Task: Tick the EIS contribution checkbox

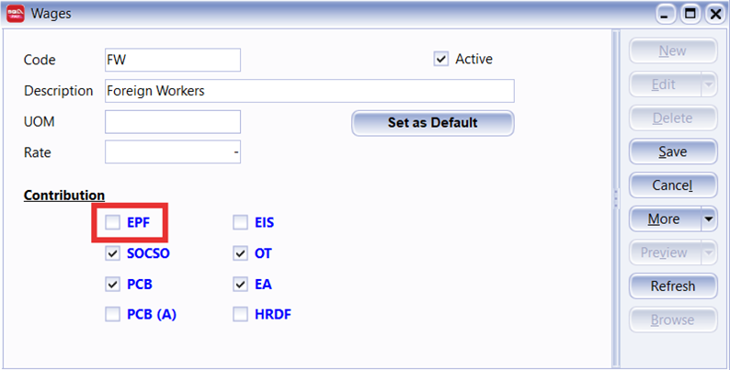Action: pos(240,222)
